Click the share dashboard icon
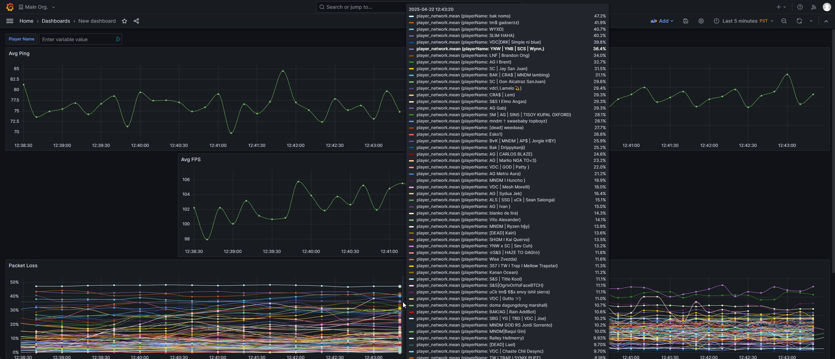 (x=136, y=21)
